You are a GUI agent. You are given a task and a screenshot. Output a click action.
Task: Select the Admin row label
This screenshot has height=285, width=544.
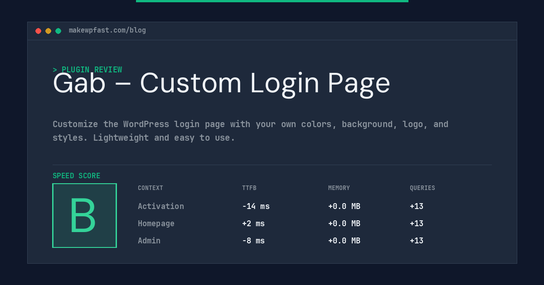149,241
